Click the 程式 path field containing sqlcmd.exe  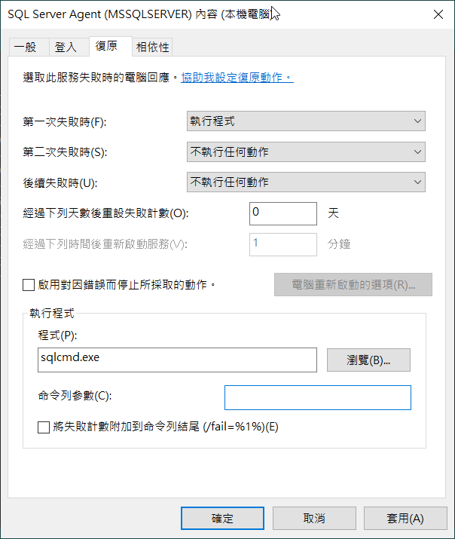click(x=177, y=360)
